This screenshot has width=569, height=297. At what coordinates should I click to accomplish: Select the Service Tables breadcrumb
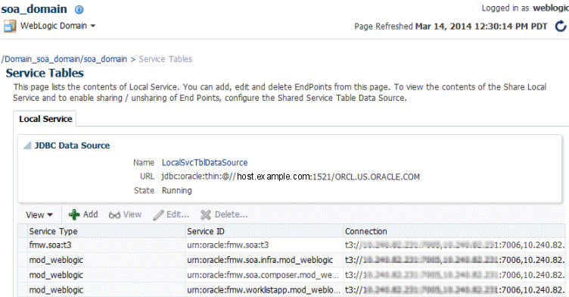pos(166,59)
